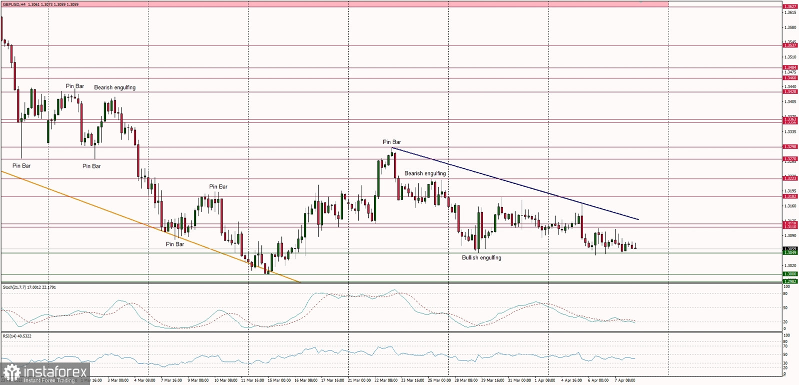The image size is (799, 385).
Task: Select the RSI(14) 40.5322 indicator label
Action: [17, 336]
